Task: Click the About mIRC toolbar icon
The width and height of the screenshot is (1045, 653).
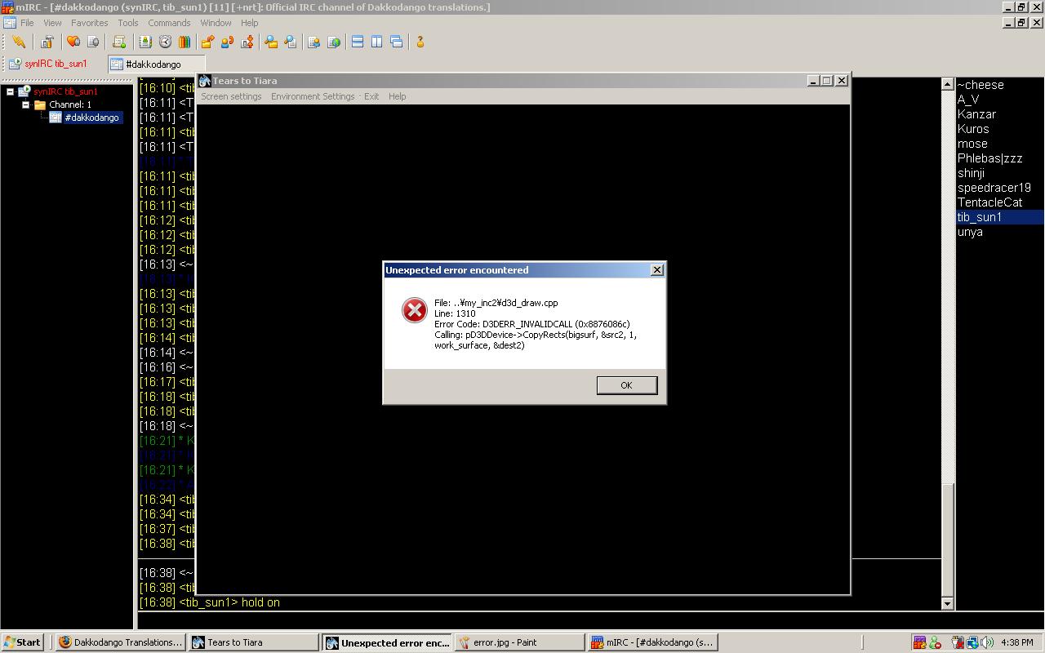Action: click(x=420, y=42)
